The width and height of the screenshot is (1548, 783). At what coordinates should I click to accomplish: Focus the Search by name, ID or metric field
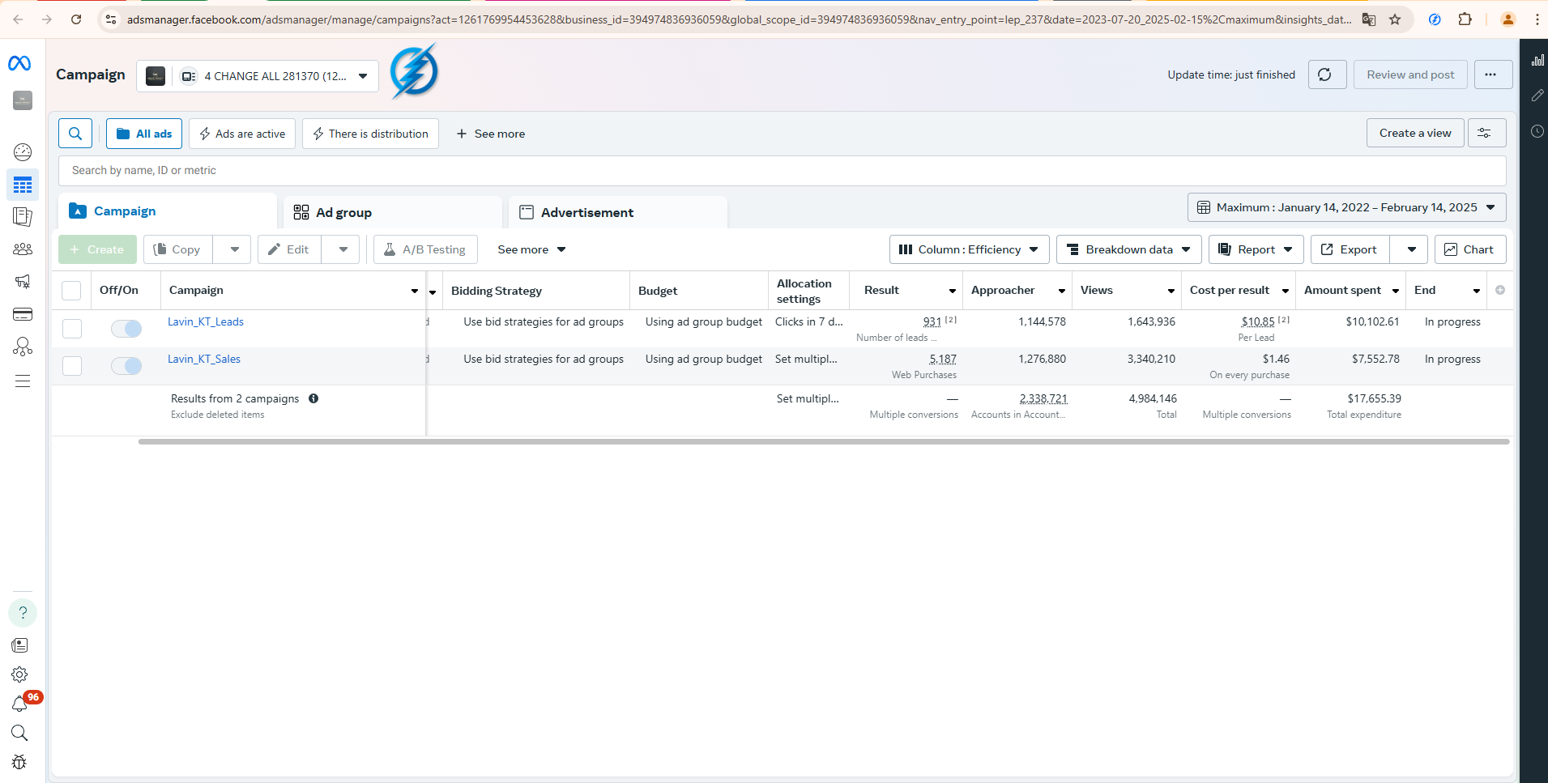[782, 170]
